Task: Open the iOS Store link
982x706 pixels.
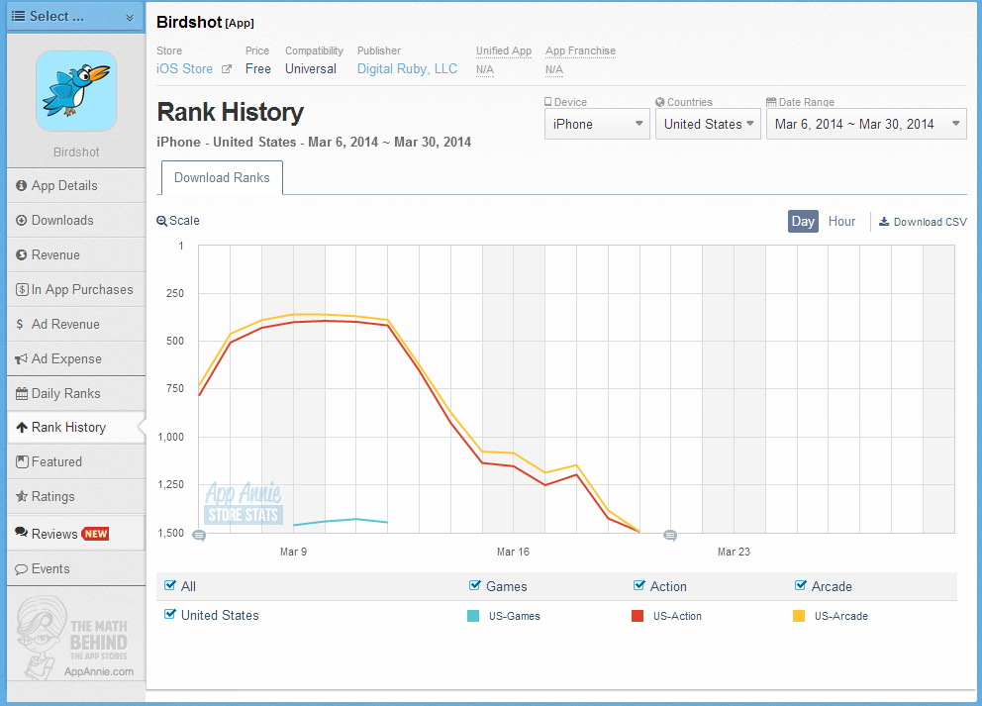Action: pyautogui.click(x=184, y=69)
